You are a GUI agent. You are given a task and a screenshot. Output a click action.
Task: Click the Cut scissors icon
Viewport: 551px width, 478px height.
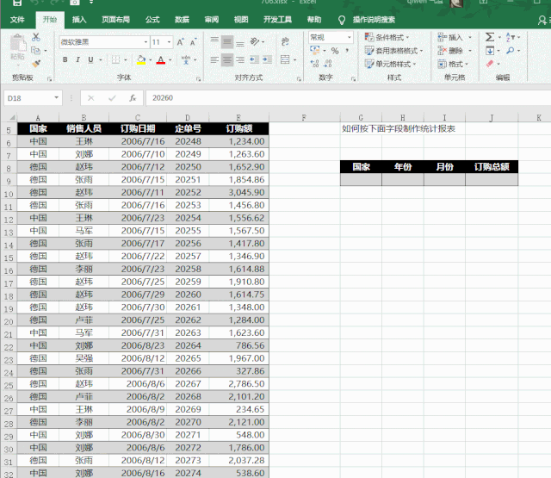tap(36, 37)
